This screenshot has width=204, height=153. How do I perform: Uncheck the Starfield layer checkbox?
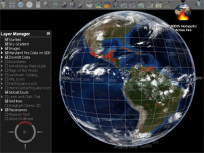(x=6, y=40)
